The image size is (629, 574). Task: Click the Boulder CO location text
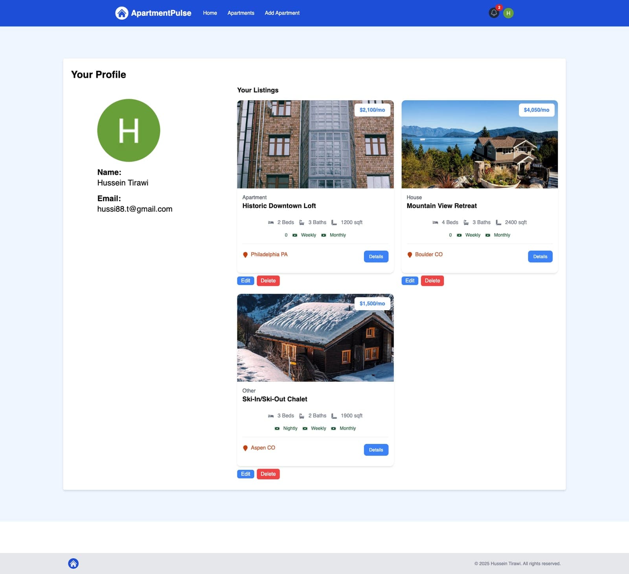429,255
